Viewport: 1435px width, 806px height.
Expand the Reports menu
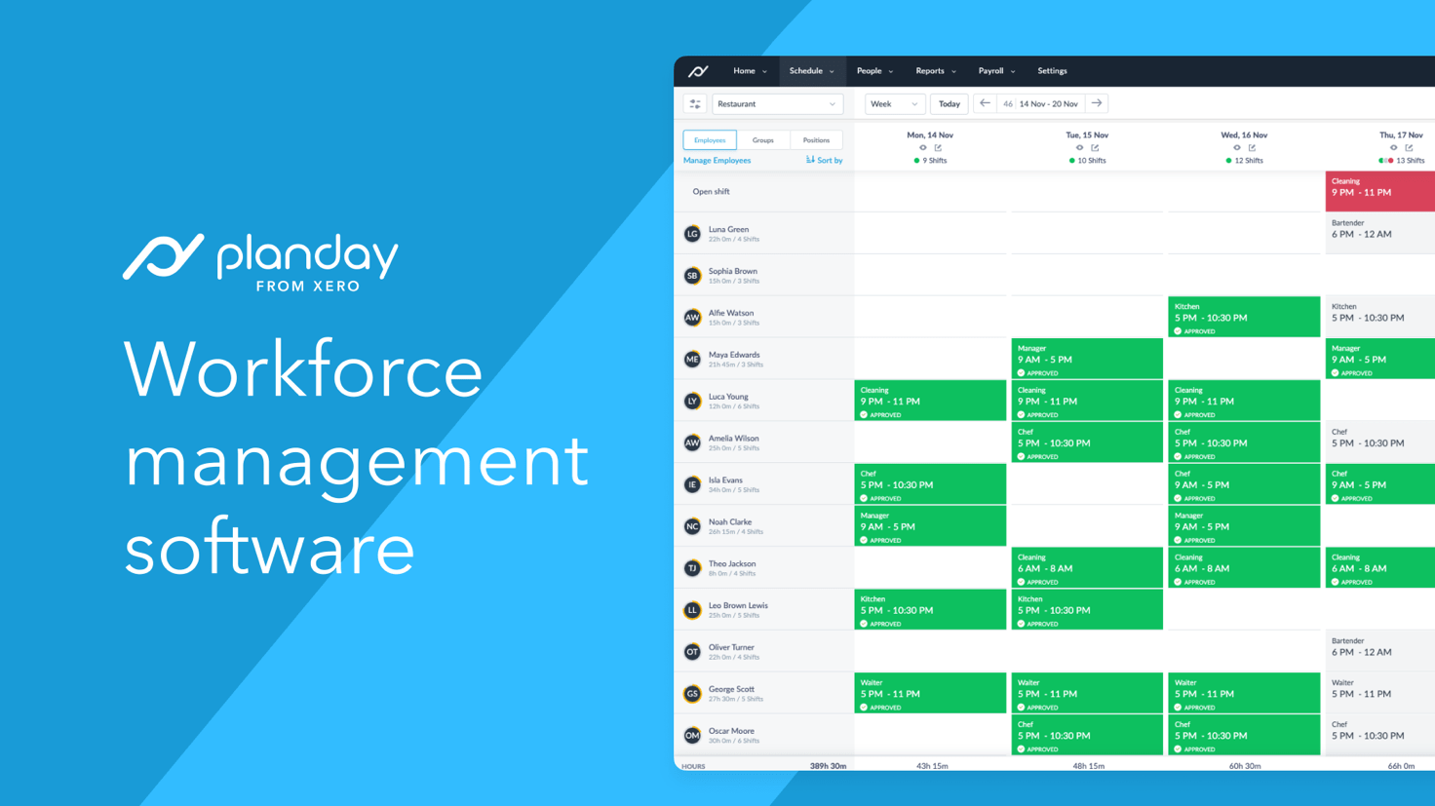[x=936, y=71]
